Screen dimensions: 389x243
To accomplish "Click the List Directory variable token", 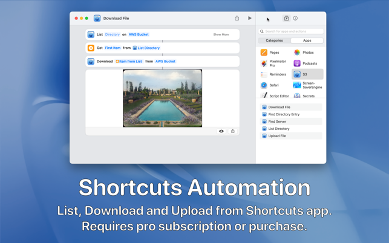I will (x=146, y=48).
